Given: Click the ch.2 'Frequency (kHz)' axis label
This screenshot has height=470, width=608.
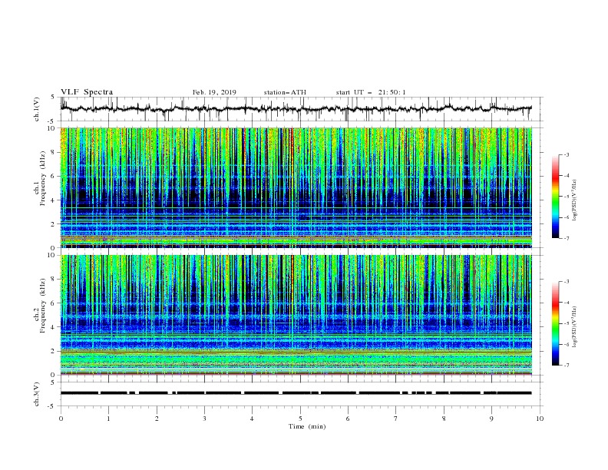Looking at the screenshot, I should pyautogui.click(x=43, y=306).
